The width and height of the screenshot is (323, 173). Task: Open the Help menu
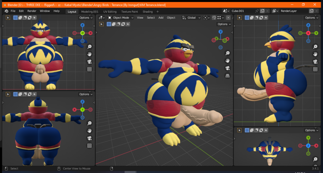(57, 11)
